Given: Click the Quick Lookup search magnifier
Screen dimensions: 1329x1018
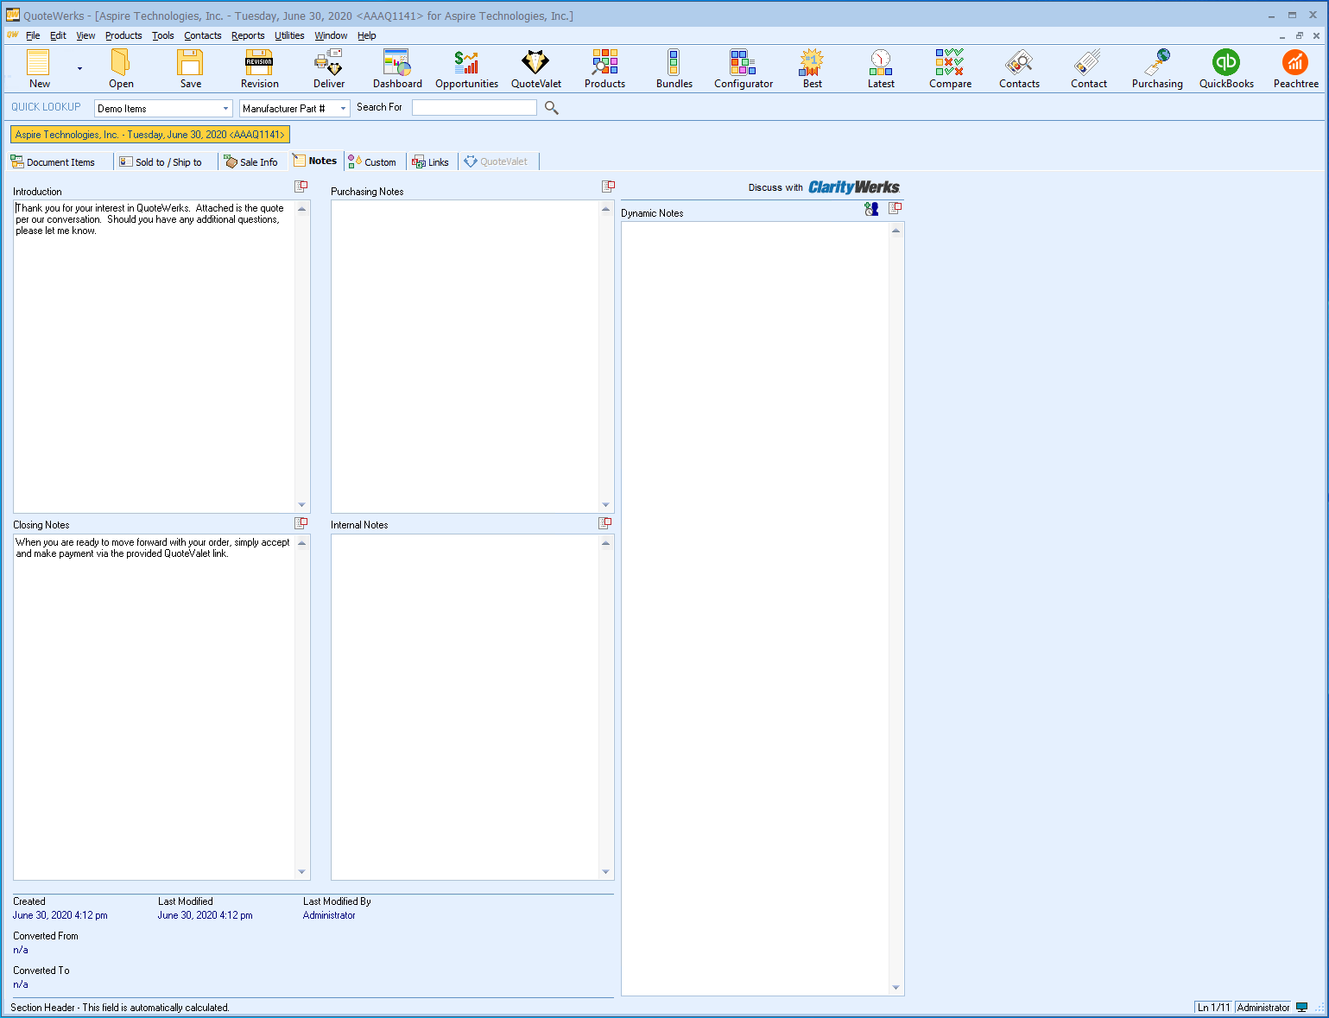Looking at the screenshot, I should (x=552, y=108).
